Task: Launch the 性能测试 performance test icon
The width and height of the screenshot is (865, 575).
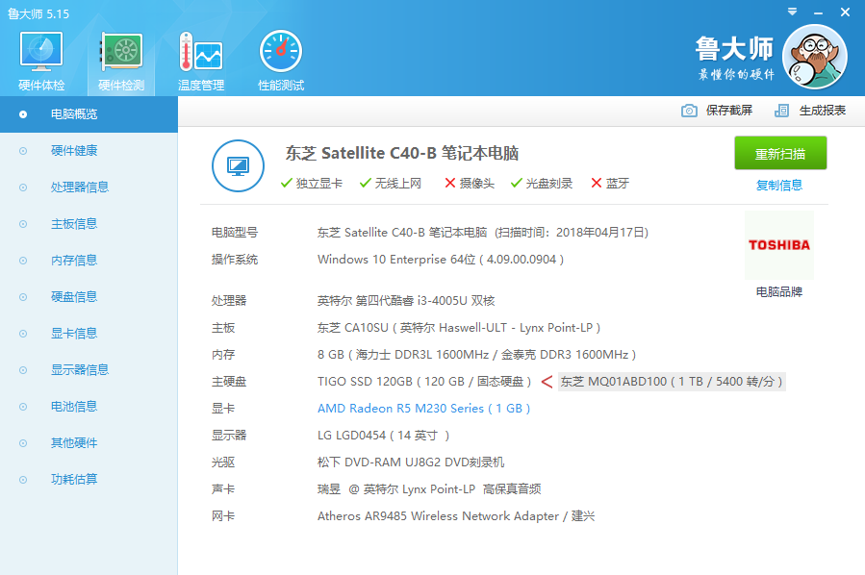Action: pyautogui.click(x=280, y=52)
